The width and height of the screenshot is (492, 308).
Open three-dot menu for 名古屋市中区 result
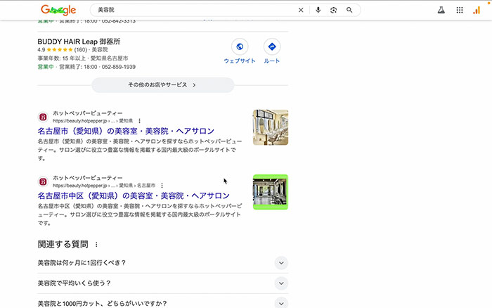162,186
